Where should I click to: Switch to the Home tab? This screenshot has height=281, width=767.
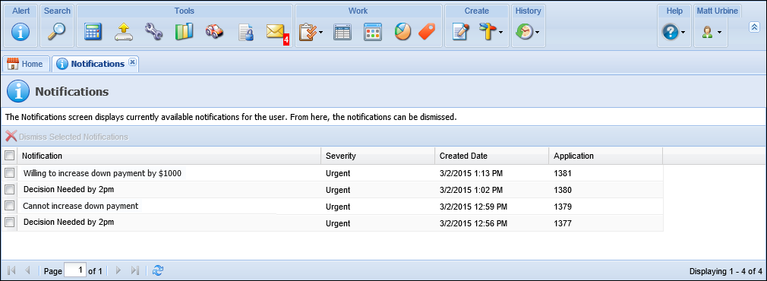pos(25,64)
